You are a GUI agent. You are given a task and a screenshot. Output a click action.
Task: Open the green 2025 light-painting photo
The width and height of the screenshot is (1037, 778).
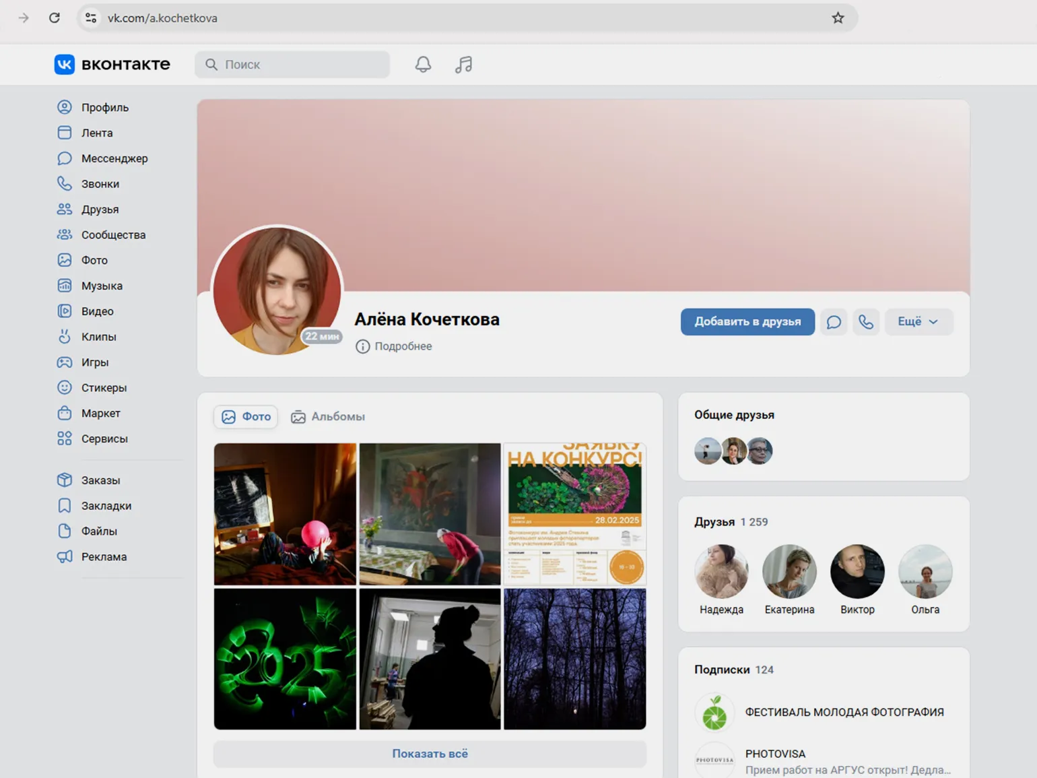285,659
